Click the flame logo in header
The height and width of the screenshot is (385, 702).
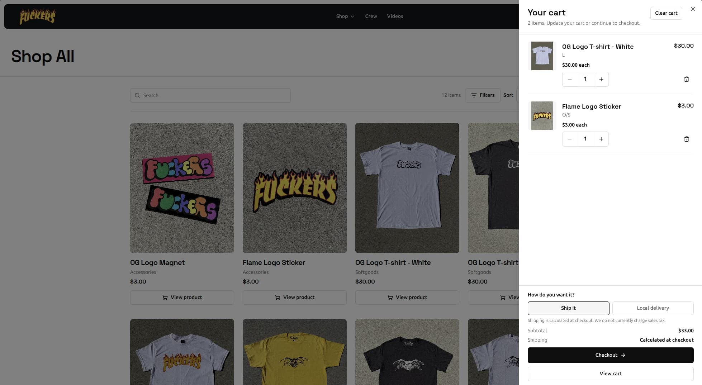[38, 16]
